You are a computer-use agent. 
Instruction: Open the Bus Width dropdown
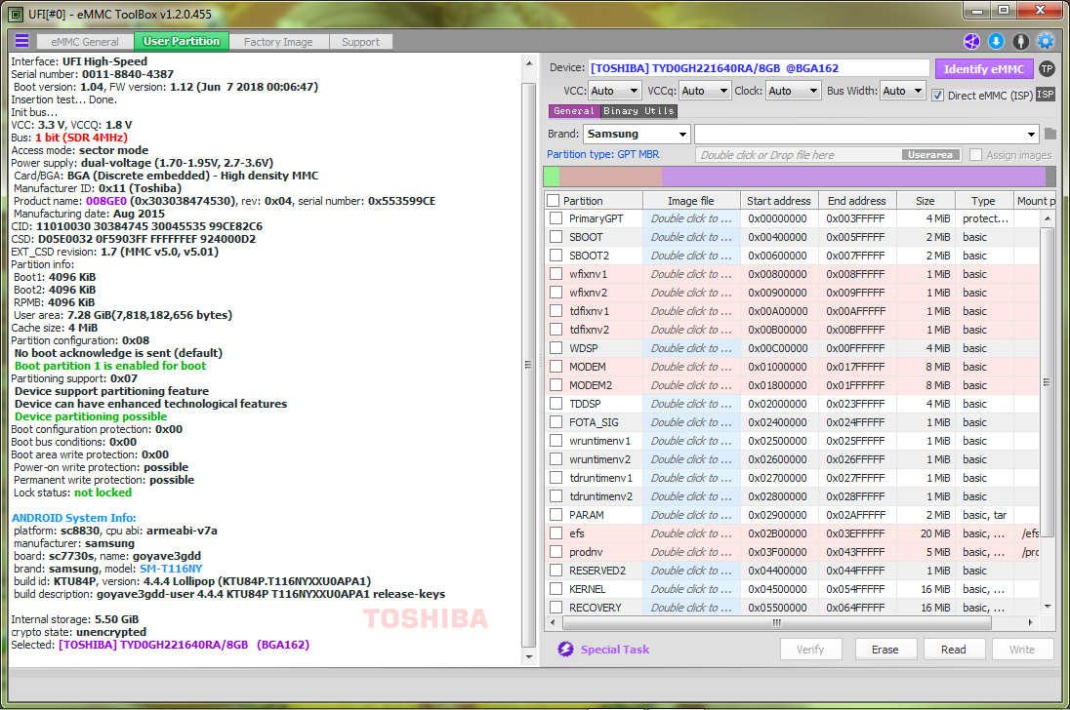click(903, 91)
